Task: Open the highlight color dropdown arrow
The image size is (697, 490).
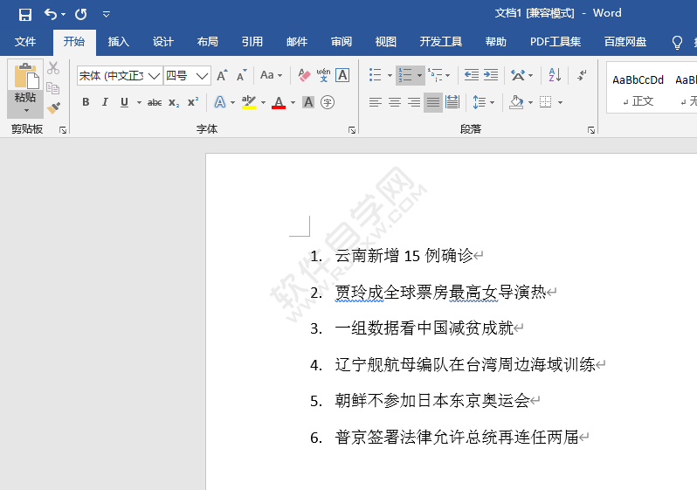Action: click(263, 103)
